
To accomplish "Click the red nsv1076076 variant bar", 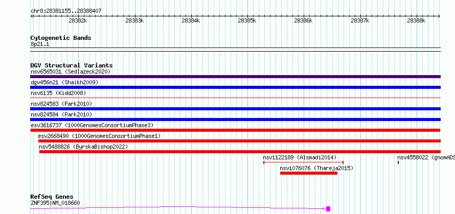I will [x=309, y=173].
